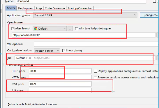The width and height of the screenshot is (159, 108).
Task: Click the HTTP port field 8080
Action: (x=60, y=71)
